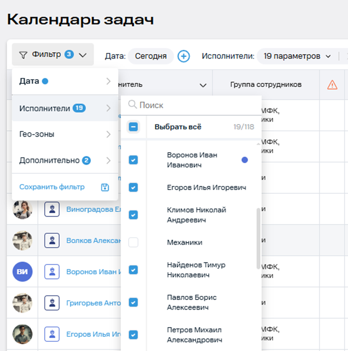The height and width of the screenshot is (351, 348).
Task: Click the orange warning triangle column icon
Action: tap(332, 85)
